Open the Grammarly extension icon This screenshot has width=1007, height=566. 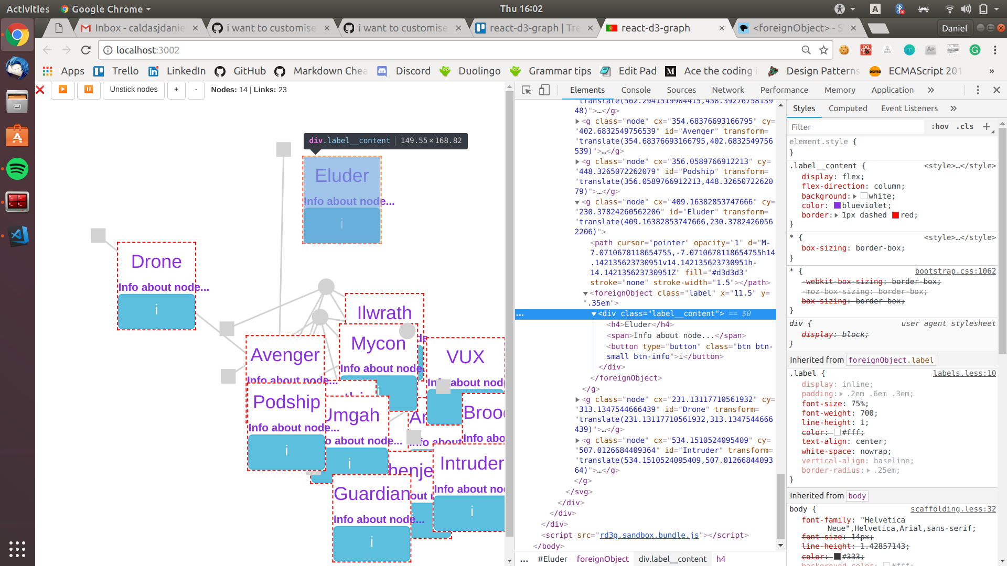[x=975, y=50]
